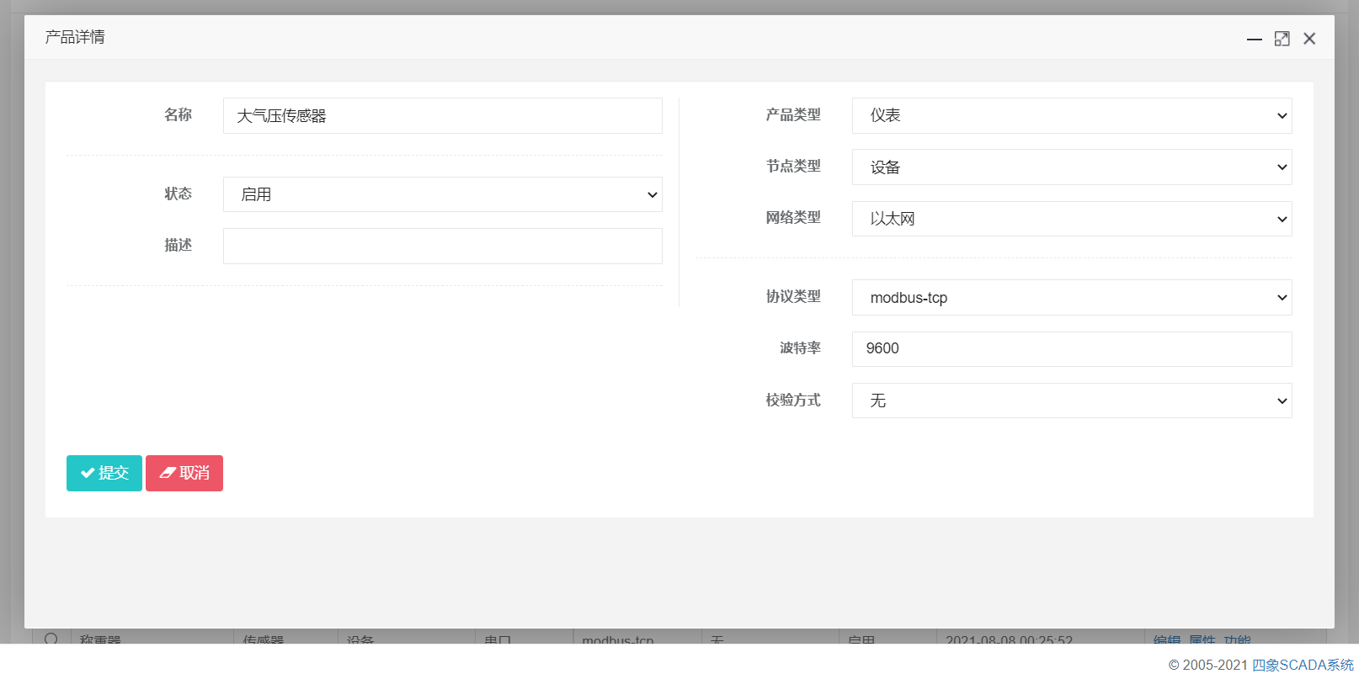Click the 名称 label
1359x679 pixels.
tap(178, 114)
